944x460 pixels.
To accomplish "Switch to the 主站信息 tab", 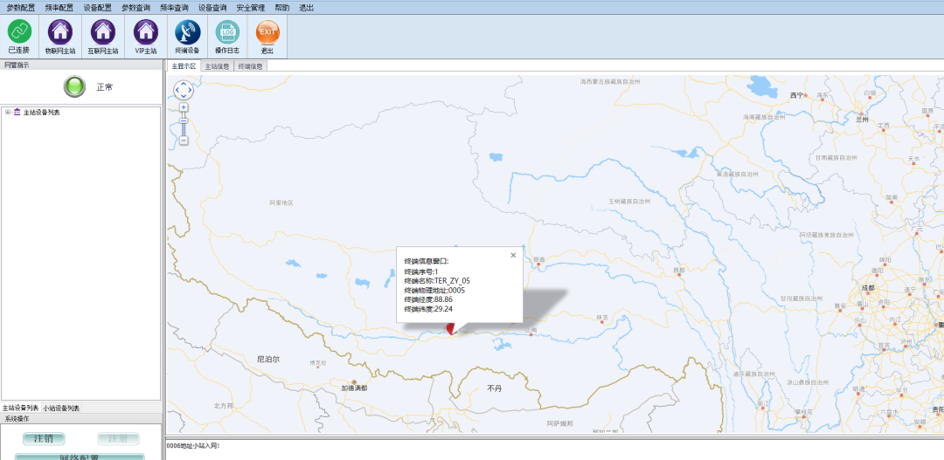I will tap(217, 66).
